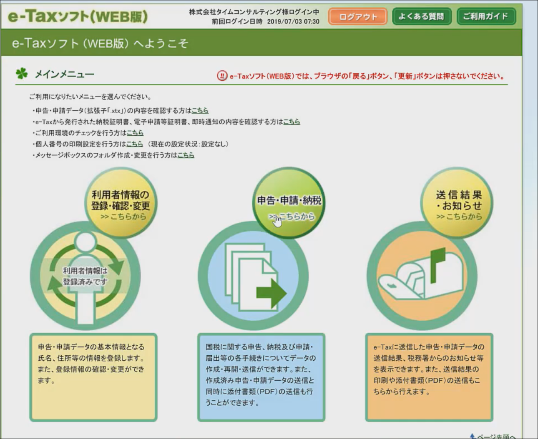Click （現在の設定状況：設定なし） status text
This screenshot has width=538, height=439.
pyautogui.click(x=189, y=144)
